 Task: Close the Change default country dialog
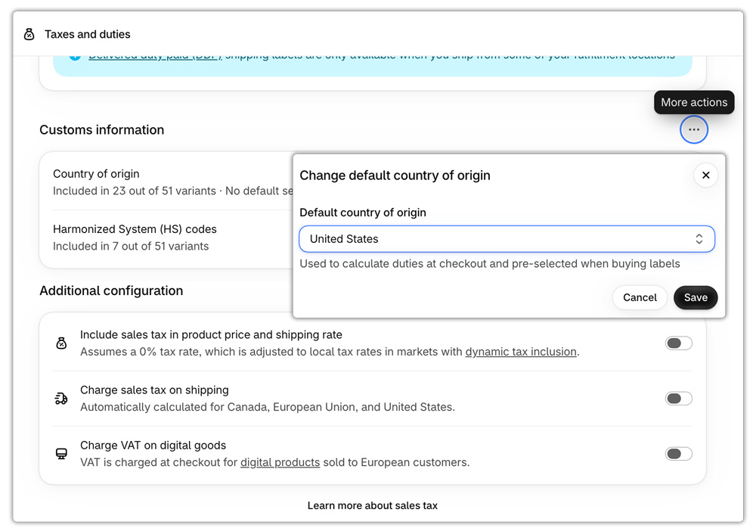point(705,175)
